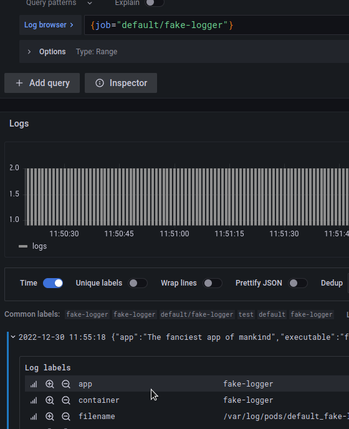Click the default/fake-logger common label
The height and width of the screenshot is (429, 349).
(x=197, y=314)
